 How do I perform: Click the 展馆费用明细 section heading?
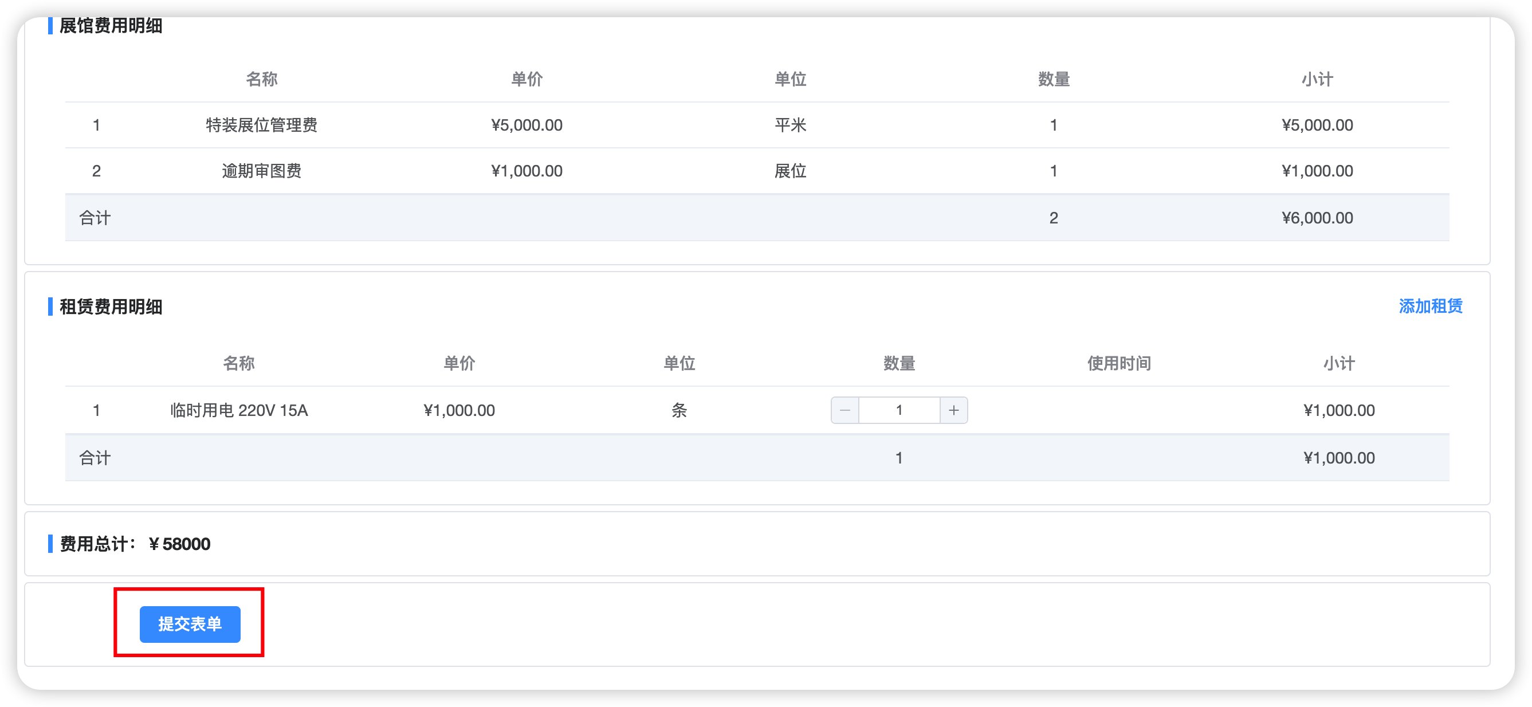(x=111, y=26)
